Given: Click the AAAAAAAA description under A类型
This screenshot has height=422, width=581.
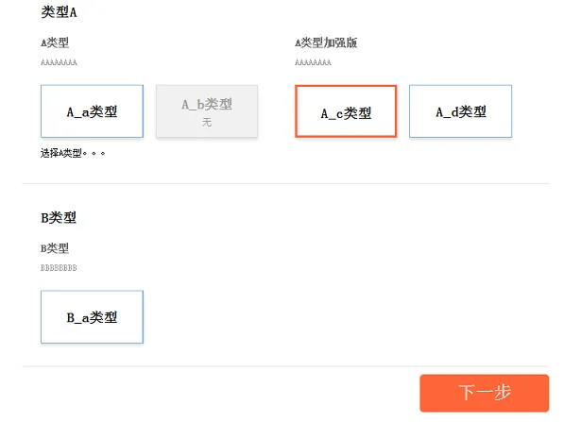Looking at the screenshot, I should [59, 62].
